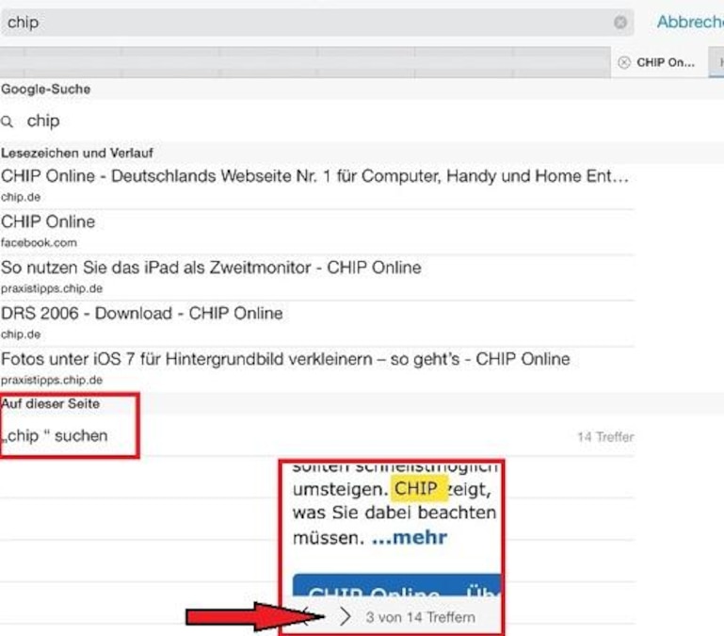The height and width of the screenshot is (636, 724).
Task: Tap the Abbrechen cancel button
Action: 690,22
